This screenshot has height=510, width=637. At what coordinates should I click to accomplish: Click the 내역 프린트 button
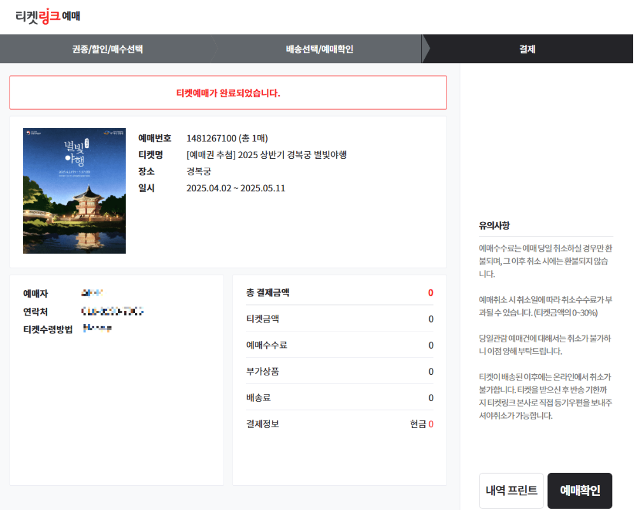click(x=511, y=490)
